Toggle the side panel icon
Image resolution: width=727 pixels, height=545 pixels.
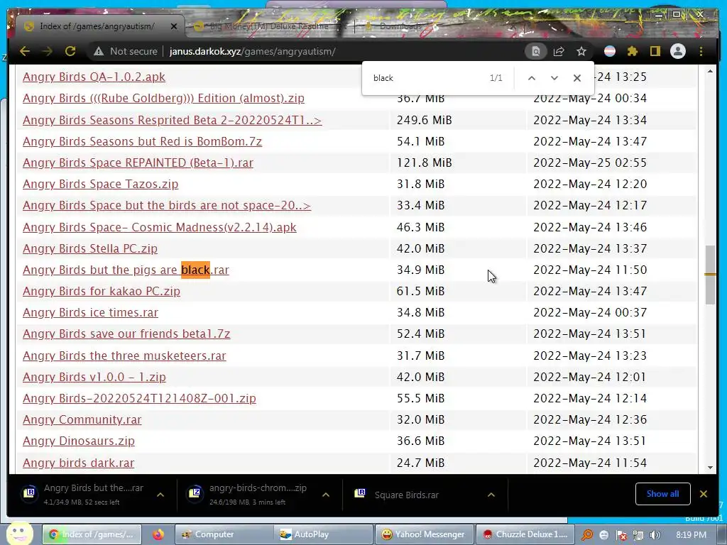[655, 51]
